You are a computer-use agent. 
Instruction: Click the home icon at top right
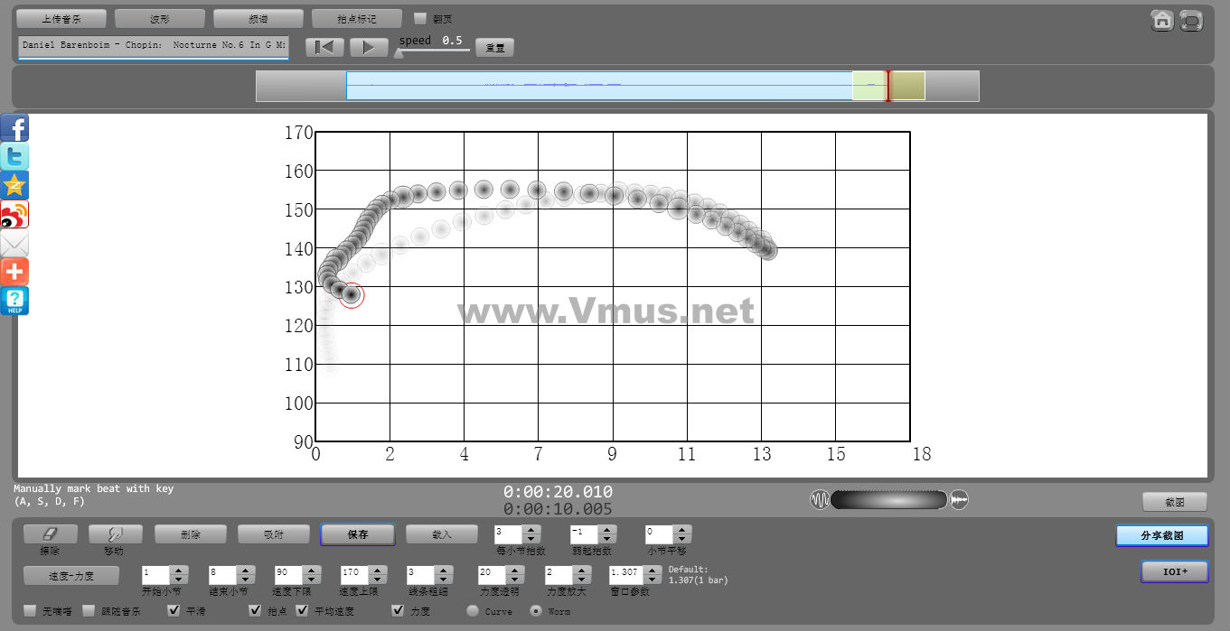tap(1162, 20)
